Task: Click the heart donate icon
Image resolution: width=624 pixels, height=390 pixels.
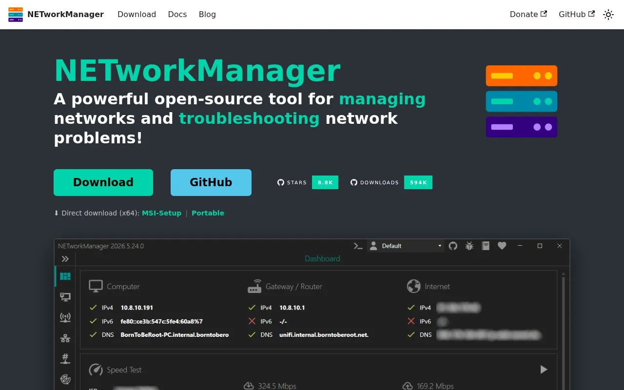Action: tap(502, 246)
